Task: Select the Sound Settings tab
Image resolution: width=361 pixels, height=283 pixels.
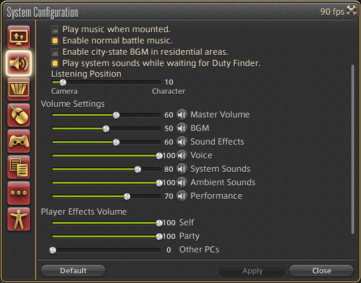Action: [19, 63]
